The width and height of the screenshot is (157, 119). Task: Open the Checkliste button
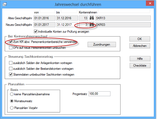[x=140, y=66]
